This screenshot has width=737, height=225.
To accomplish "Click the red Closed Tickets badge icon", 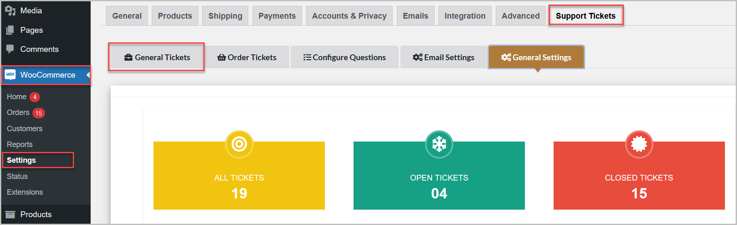I will [639, 144].
